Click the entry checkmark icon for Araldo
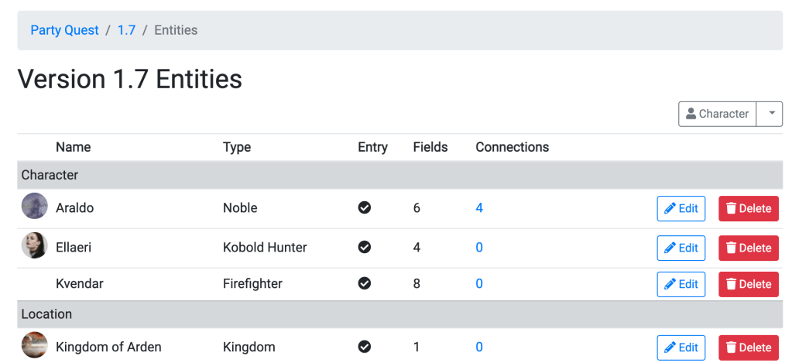Viewport: 792px width, 363px height. point(365,207)
